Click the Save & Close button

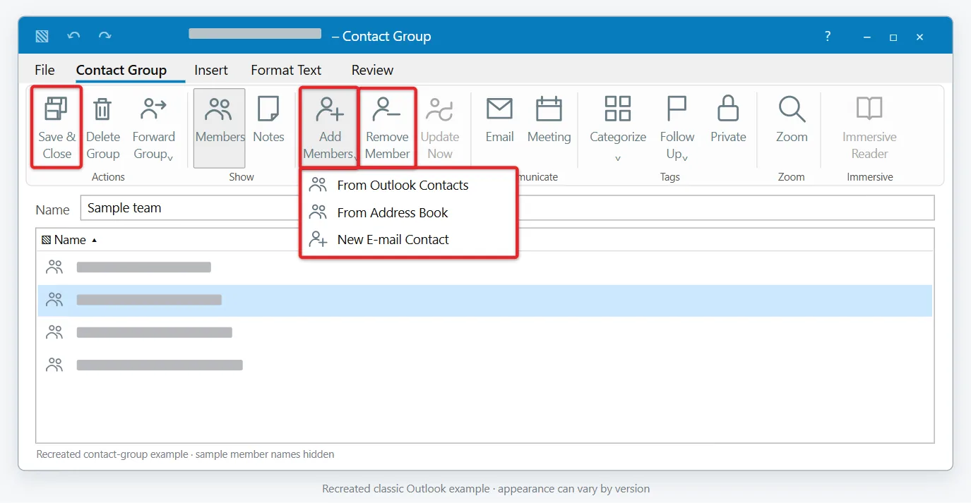pyautogui.click(x=56, y=128)
